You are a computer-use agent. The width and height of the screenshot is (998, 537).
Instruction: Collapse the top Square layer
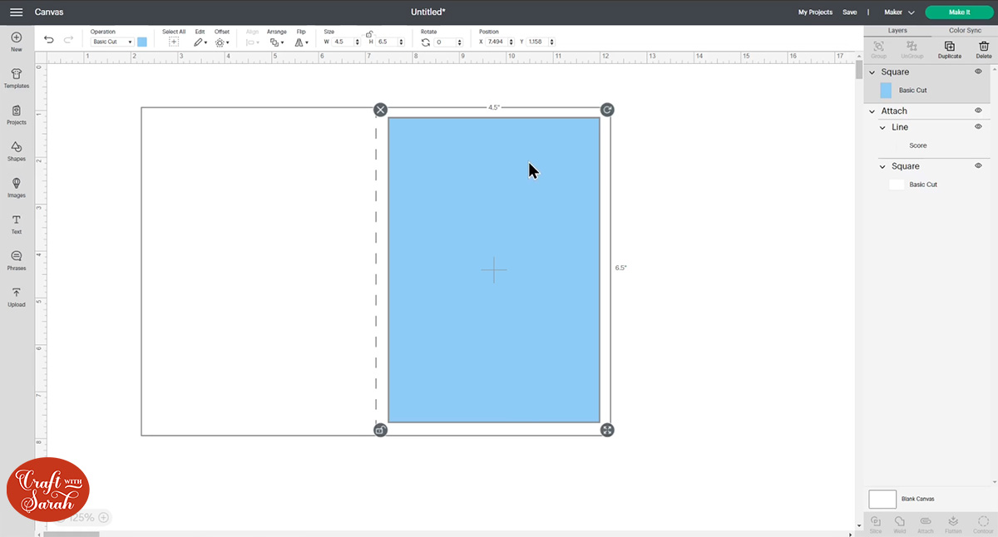click(872, 72)
